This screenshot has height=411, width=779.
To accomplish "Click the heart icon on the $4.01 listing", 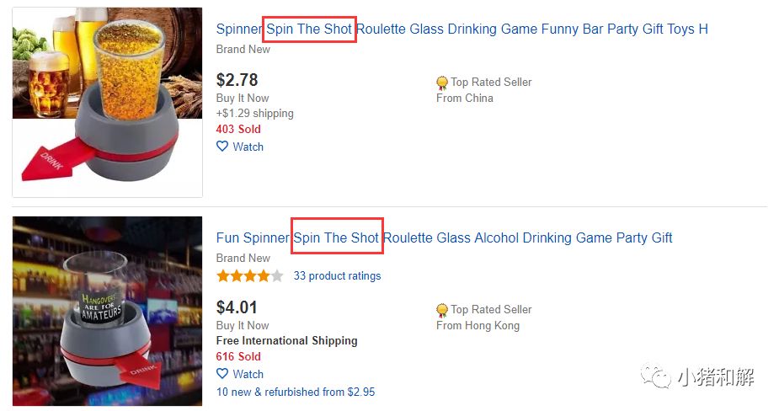I will pyautogui.click(x=222, y=374).
